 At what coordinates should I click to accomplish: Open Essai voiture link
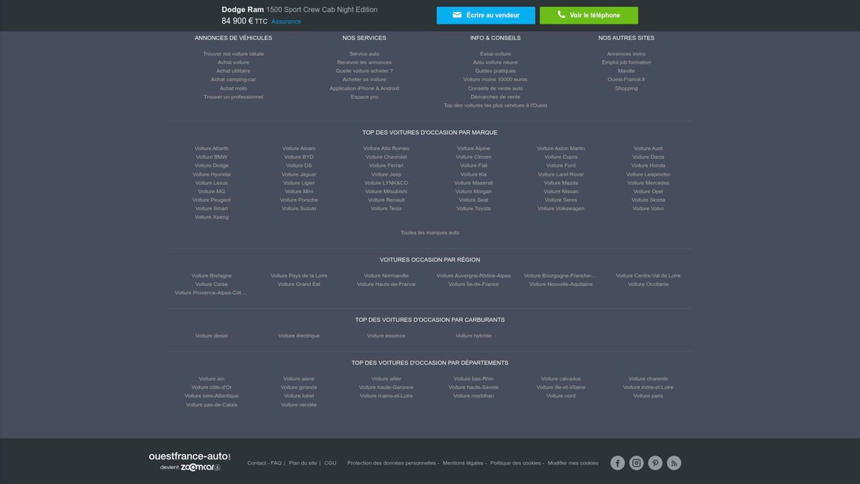pyautogui.click(x=495, y=54)
